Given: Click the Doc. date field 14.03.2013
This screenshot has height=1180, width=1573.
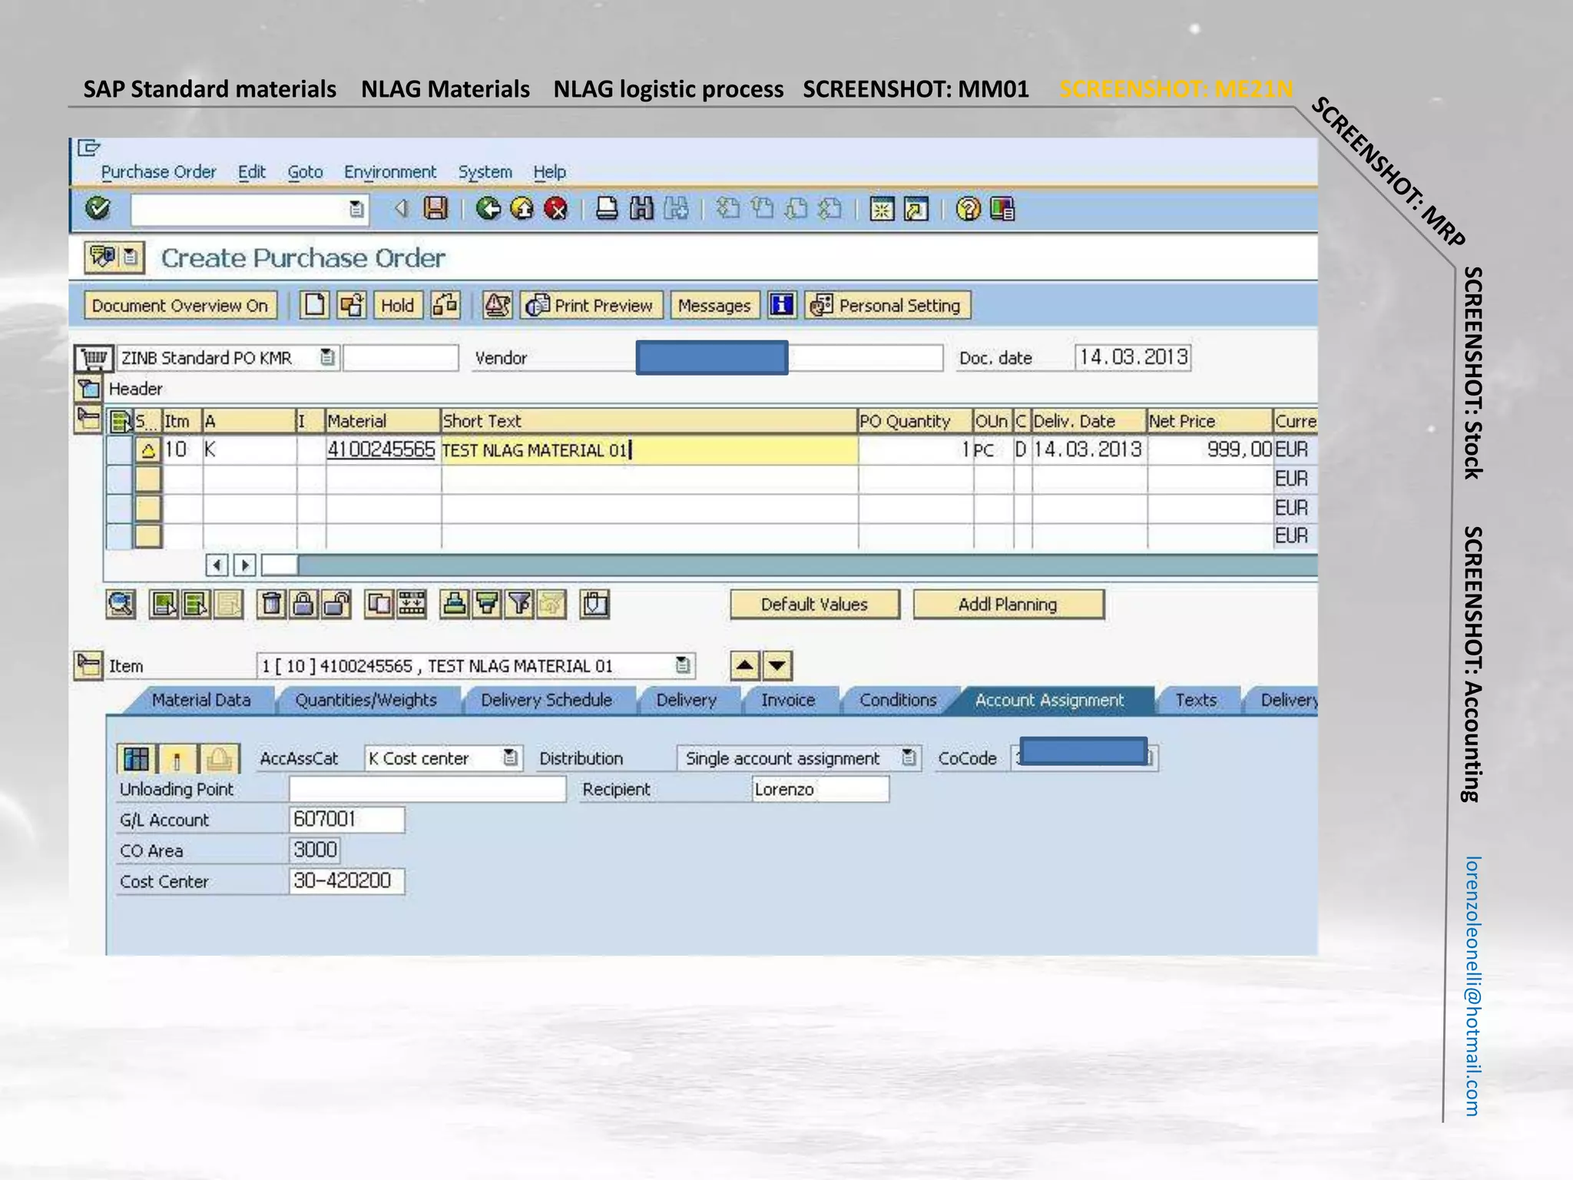Looking at the screenshot, I should [x=1133, y=357].
